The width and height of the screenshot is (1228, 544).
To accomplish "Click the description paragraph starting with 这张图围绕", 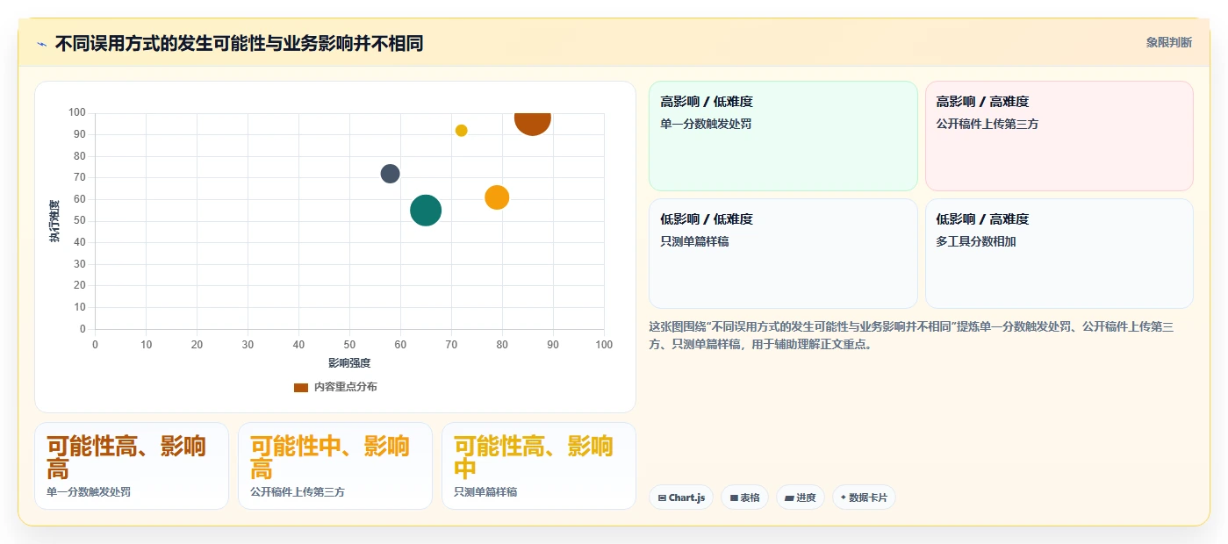I will point(913,335).
